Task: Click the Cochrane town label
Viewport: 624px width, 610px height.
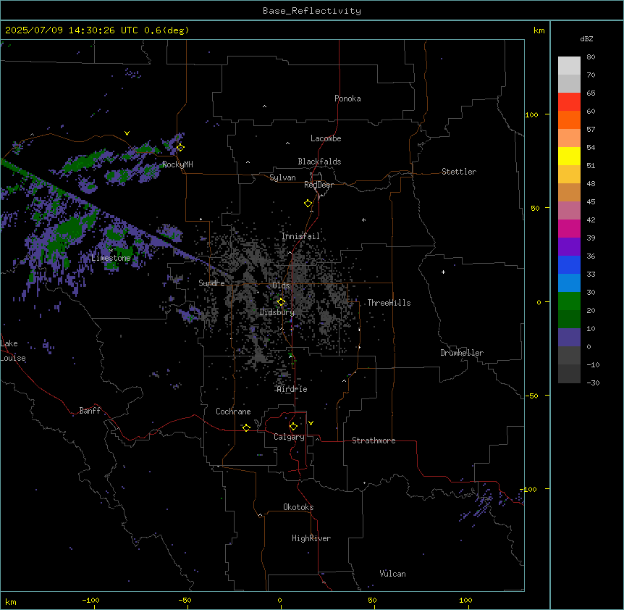Action: point(233,411)
